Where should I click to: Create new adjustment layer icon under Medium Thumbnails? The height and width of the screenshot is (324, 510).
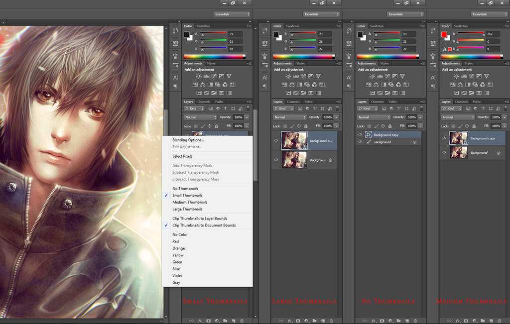coord(474,321)
